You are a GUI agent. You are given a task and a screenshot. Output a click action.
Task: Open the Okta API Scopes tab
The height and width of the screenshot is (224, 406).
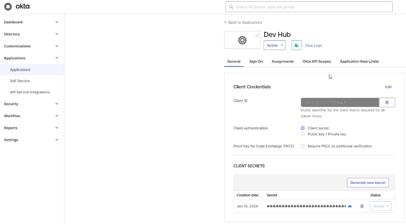point(317,61)
